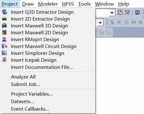Viewport: 144px width, 114px height.
Task: Select Insert Maxwell 3D Design
Action: [x=48, y=26]
